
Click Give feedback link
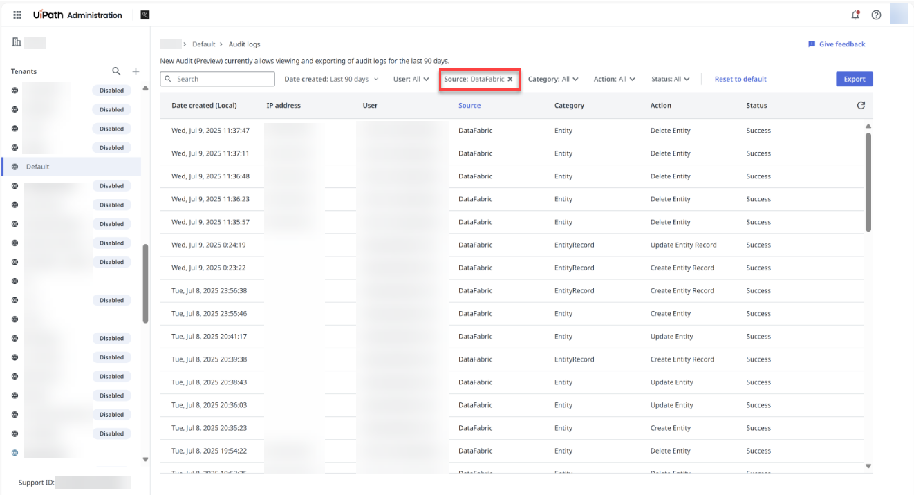[x=842, y=44]
